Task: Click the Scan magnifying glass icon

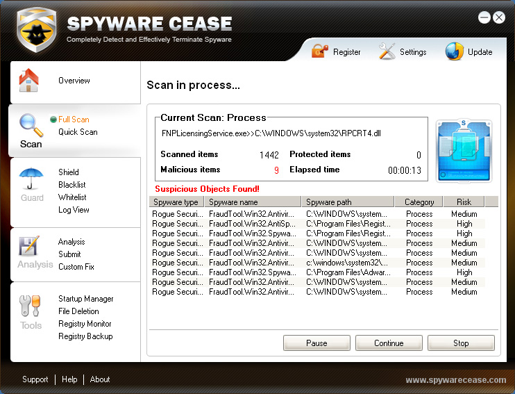Action: click(x=31, y=125)
